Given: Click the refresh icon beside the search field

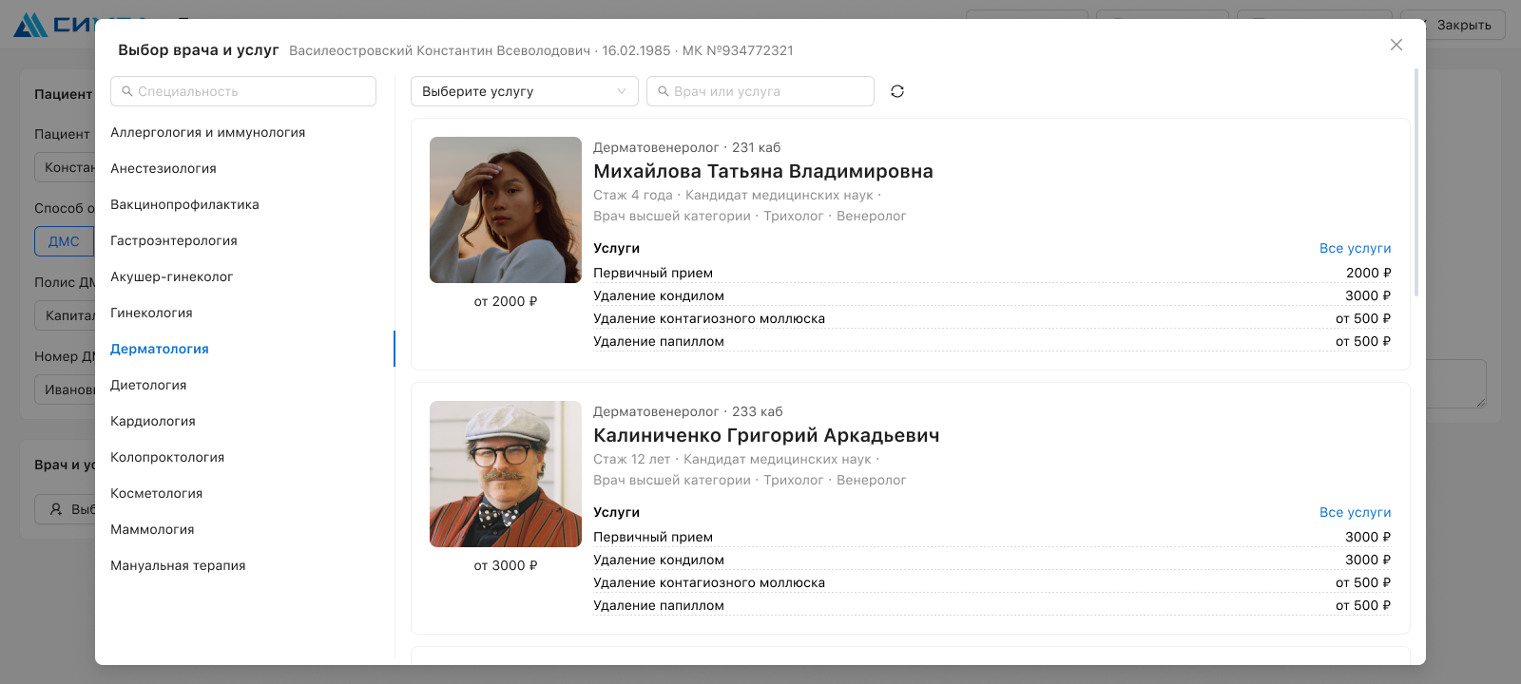Looking at the screenshot, I should tap(896, 91).
